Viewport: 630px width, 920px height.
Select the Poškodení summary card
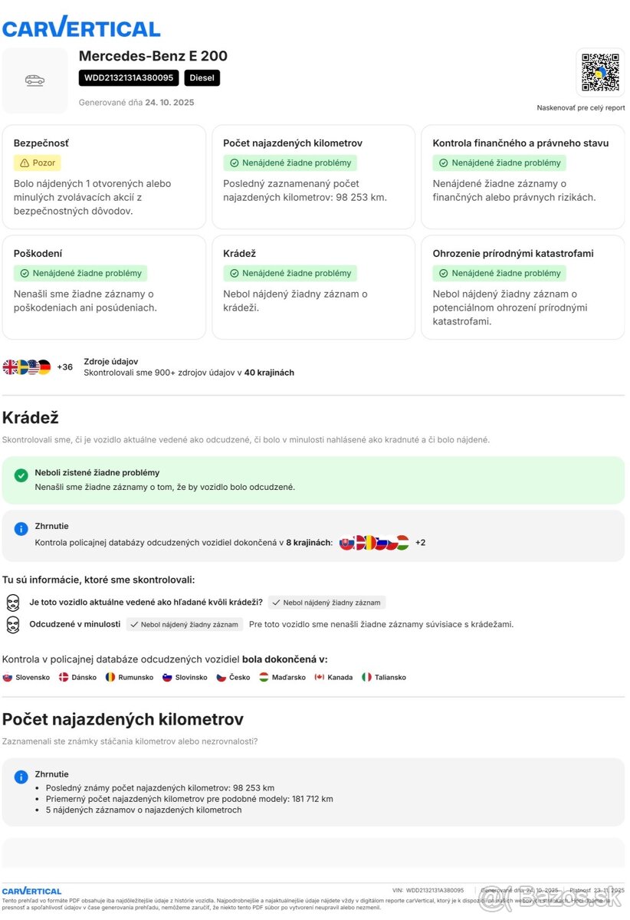point(103,287)
